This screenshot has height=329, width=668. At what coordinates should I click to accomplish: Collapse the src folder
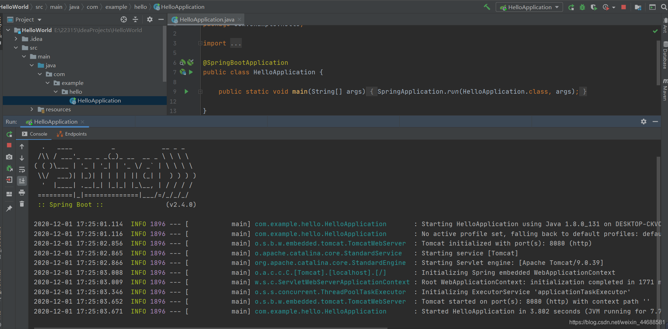[16, 48]
